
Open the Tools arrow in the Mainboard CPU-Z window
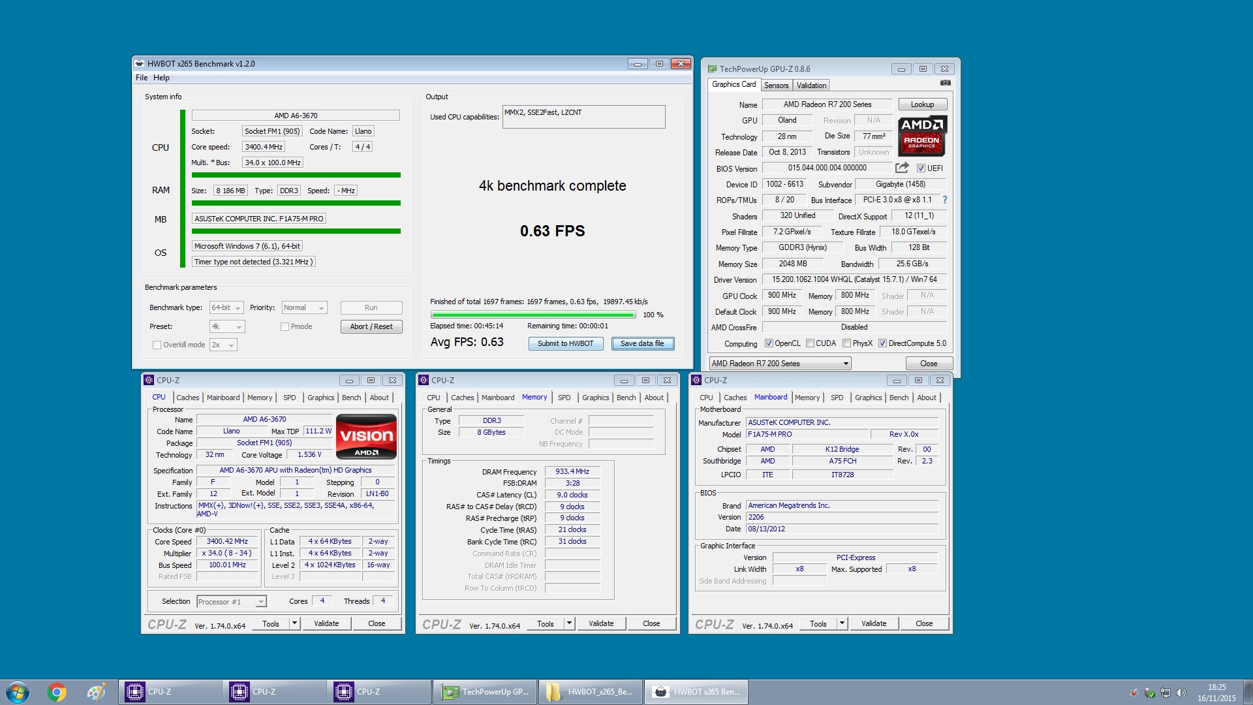point(842,623)
